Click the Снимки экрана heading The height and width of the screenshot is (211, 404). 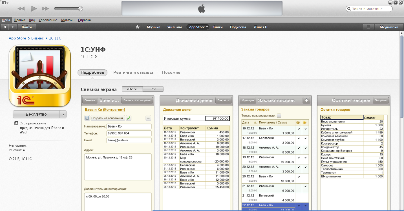(99, 89)
